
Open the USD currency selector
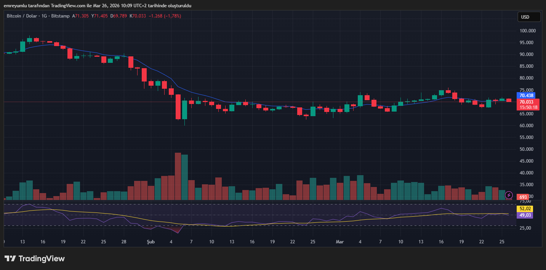[529, 17]
